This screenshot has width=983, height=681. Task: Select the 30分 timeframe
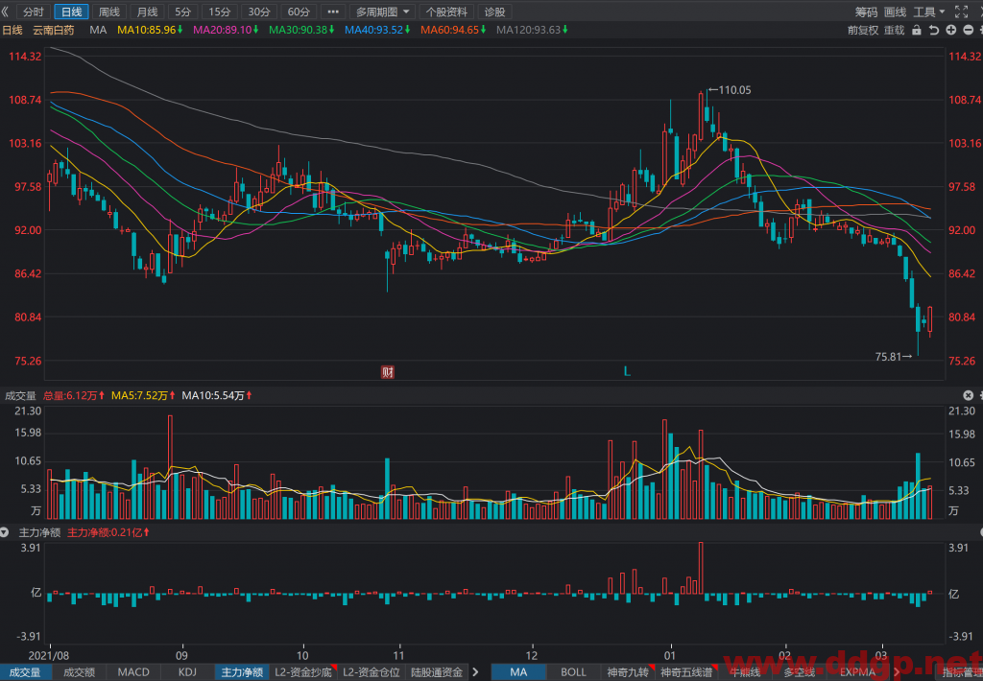259,12
